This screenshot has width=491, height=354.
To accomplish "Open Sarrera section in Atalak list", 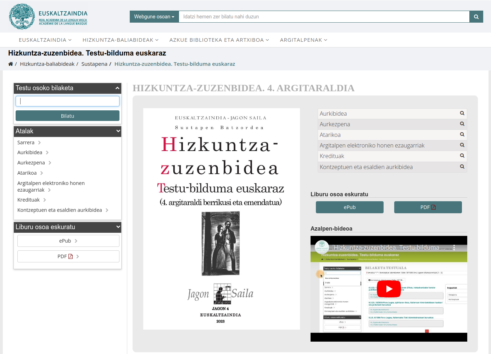I will click(26, 143).
